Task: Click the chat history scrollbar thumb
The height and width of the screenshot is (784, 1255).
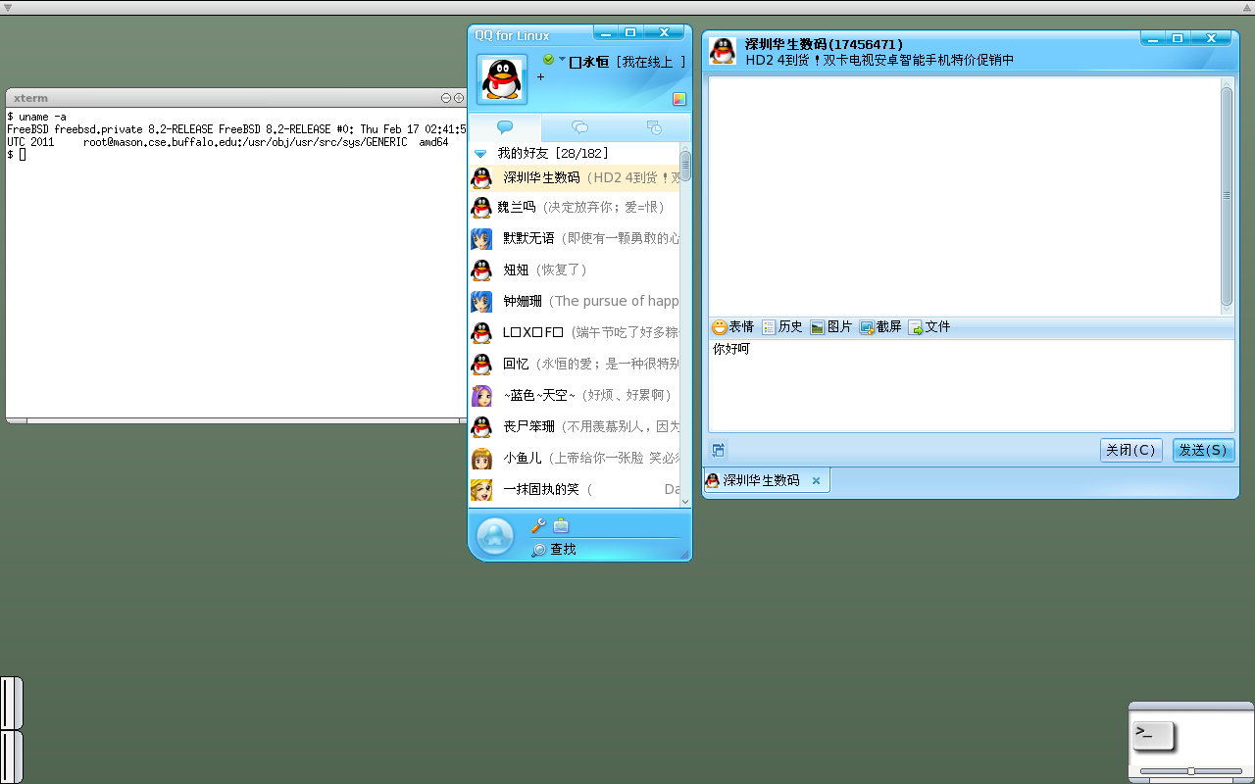Action: [1227, 196]
